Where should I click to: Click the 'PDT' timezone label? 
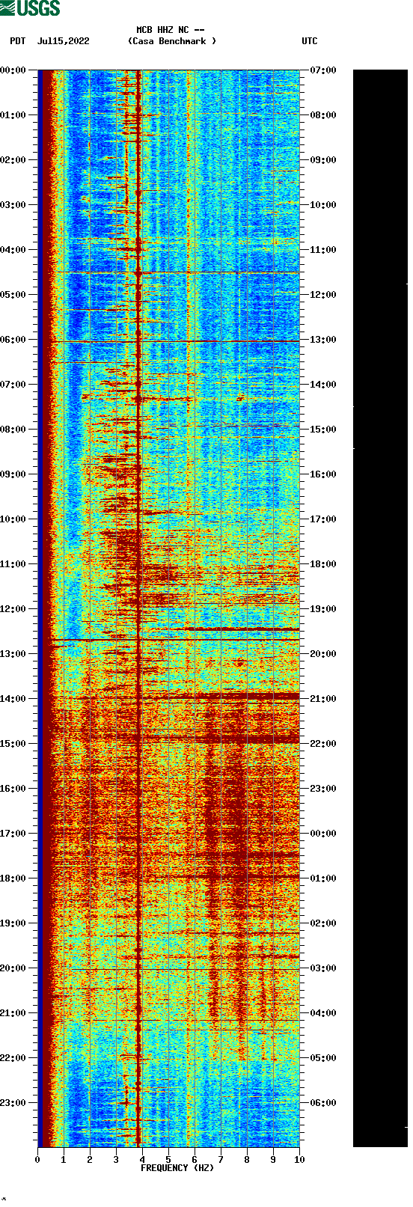tap(18, 41)
